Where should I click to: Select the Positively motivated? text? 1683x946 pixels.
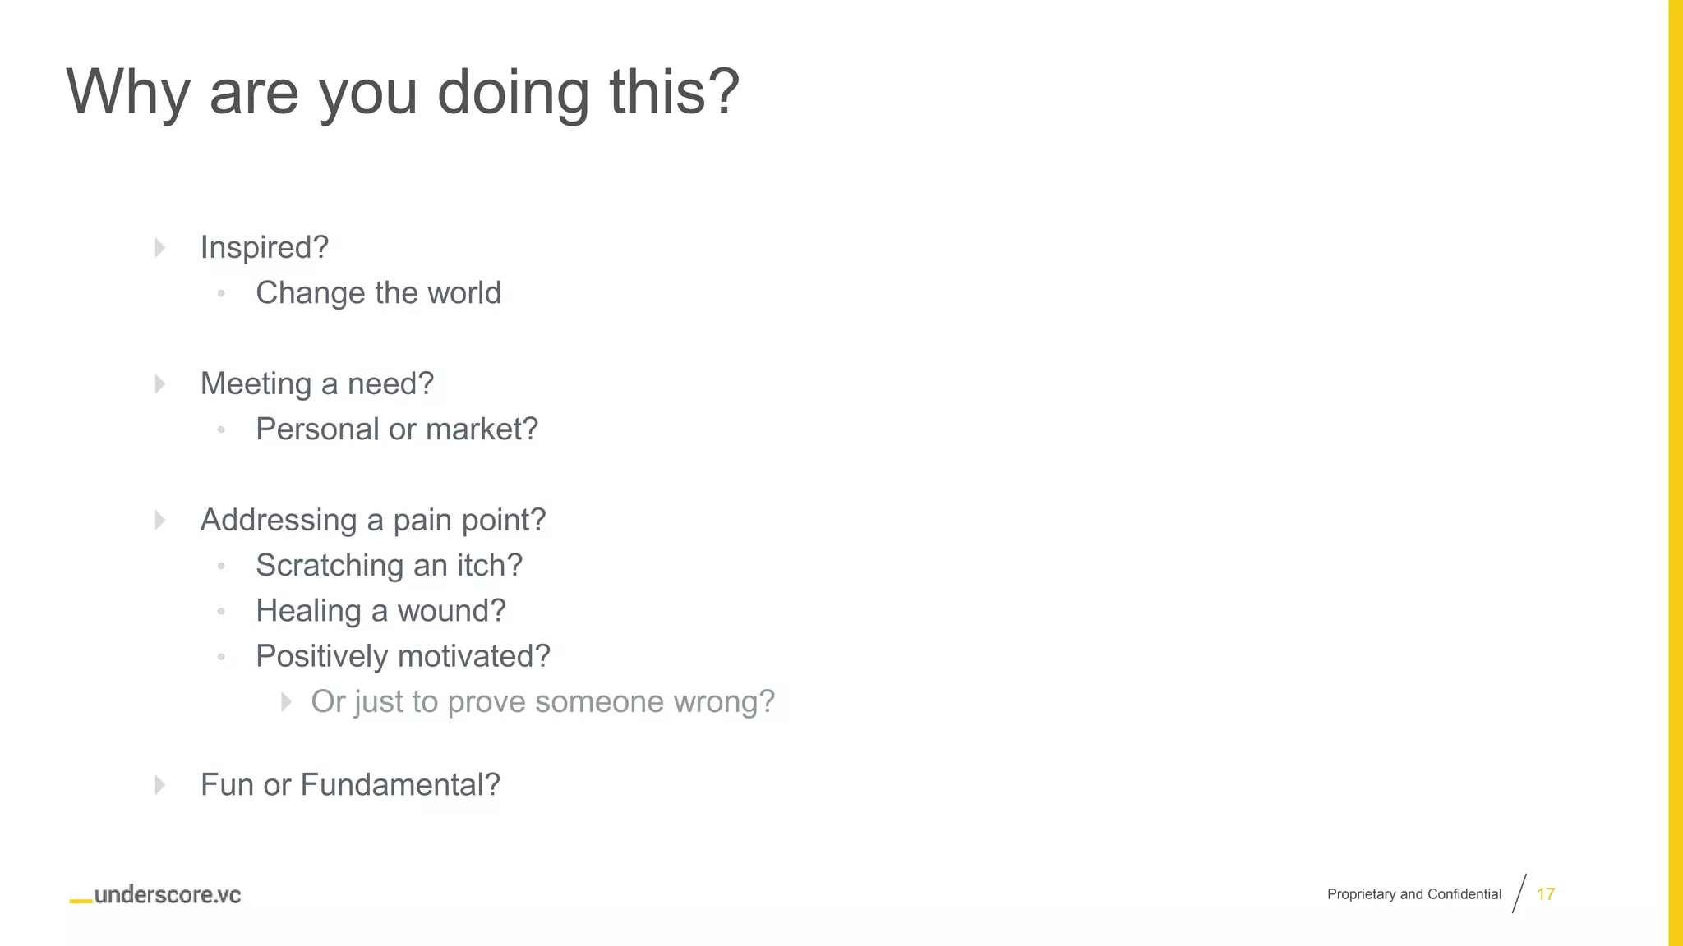click(403, 656)
